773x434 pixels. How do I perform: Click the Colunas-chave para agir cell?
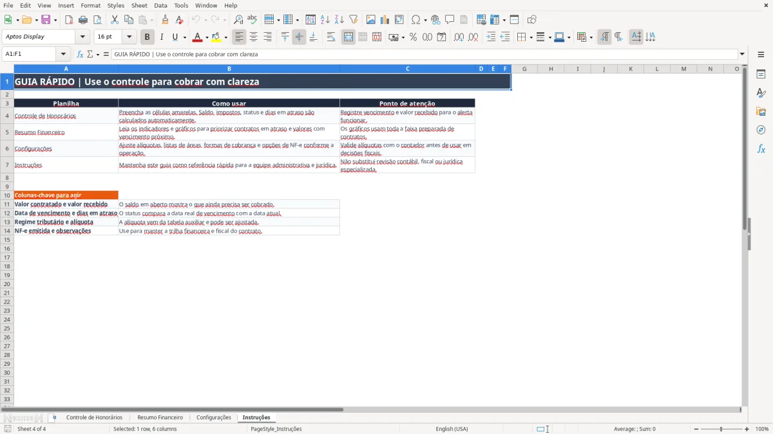pos(66,195)
